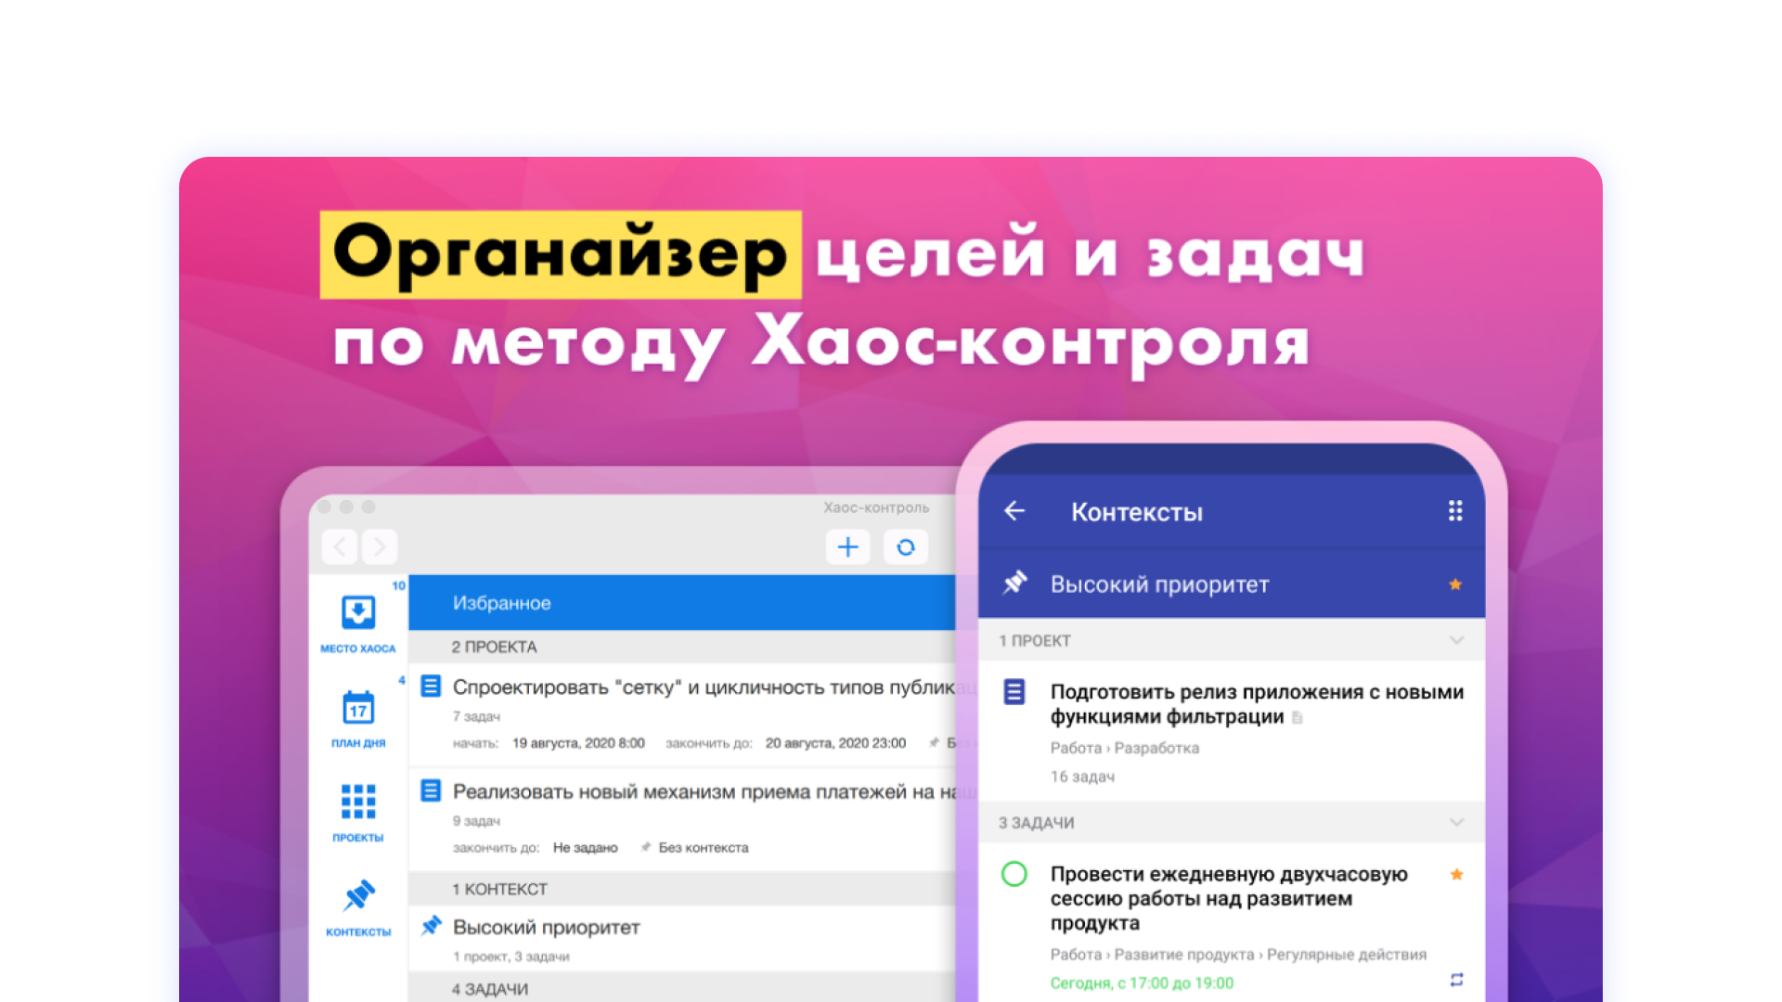Image resolution: width=1782 pixels, height=1002 pixels.
Task: Click the Регулярные действия breadcrumb segment
Action: (x=1347, y=954)
